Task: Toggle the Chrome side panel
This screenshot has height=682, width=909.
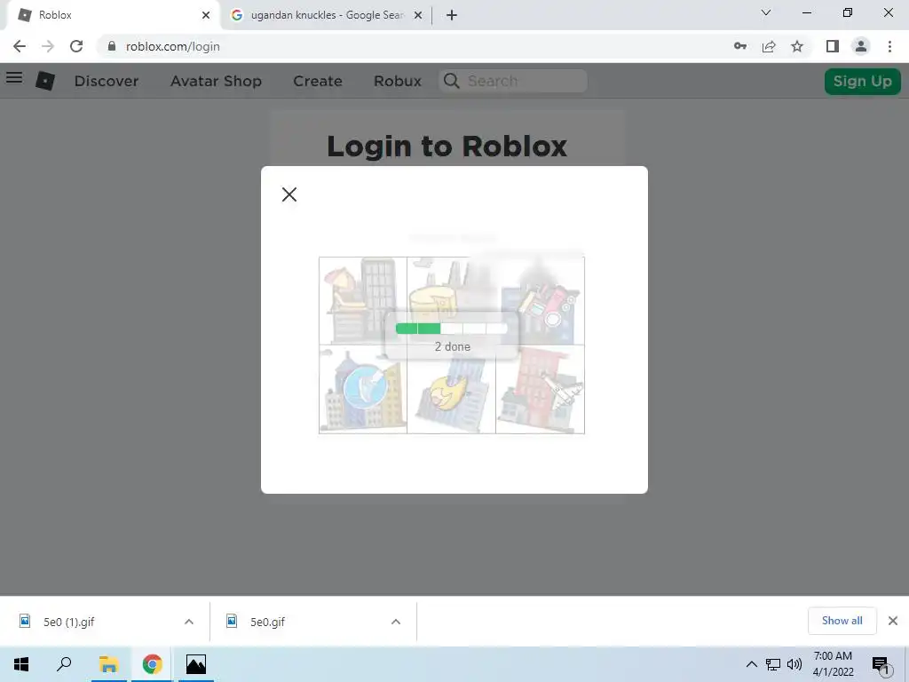Action: tap(833, 46)
